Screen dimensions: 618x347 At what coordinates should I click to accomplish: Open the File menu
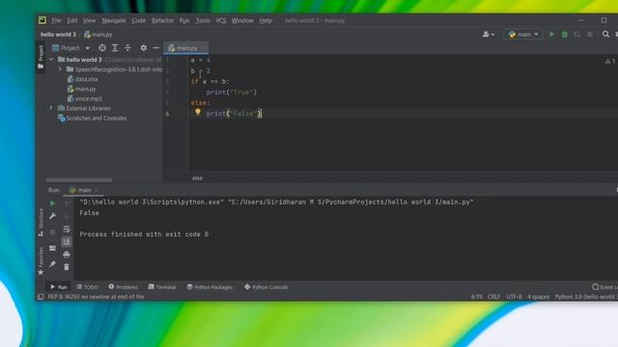(x=56, y=20)
